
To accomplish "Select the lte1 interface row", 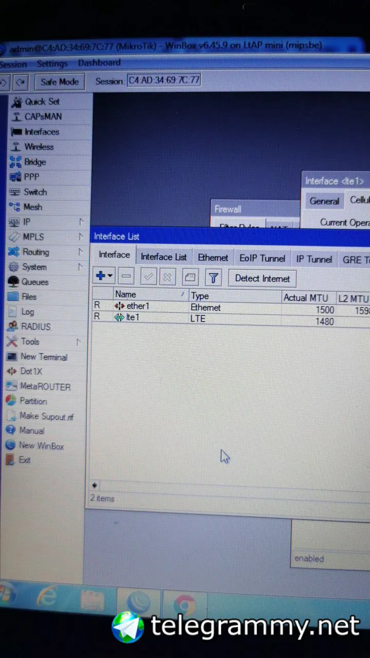I will (230, 319).
